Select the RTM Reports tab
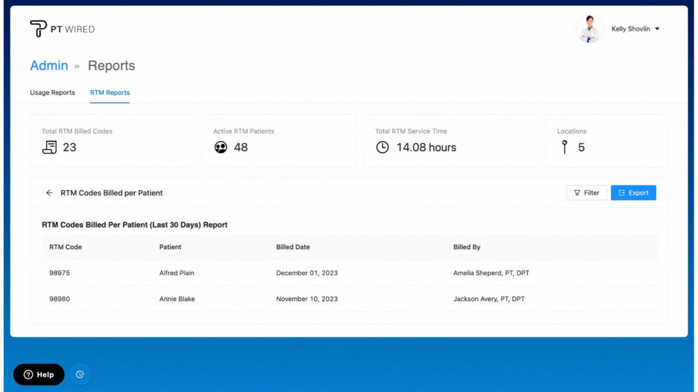The height and width of the screenshot is (392, 698). 110,93
